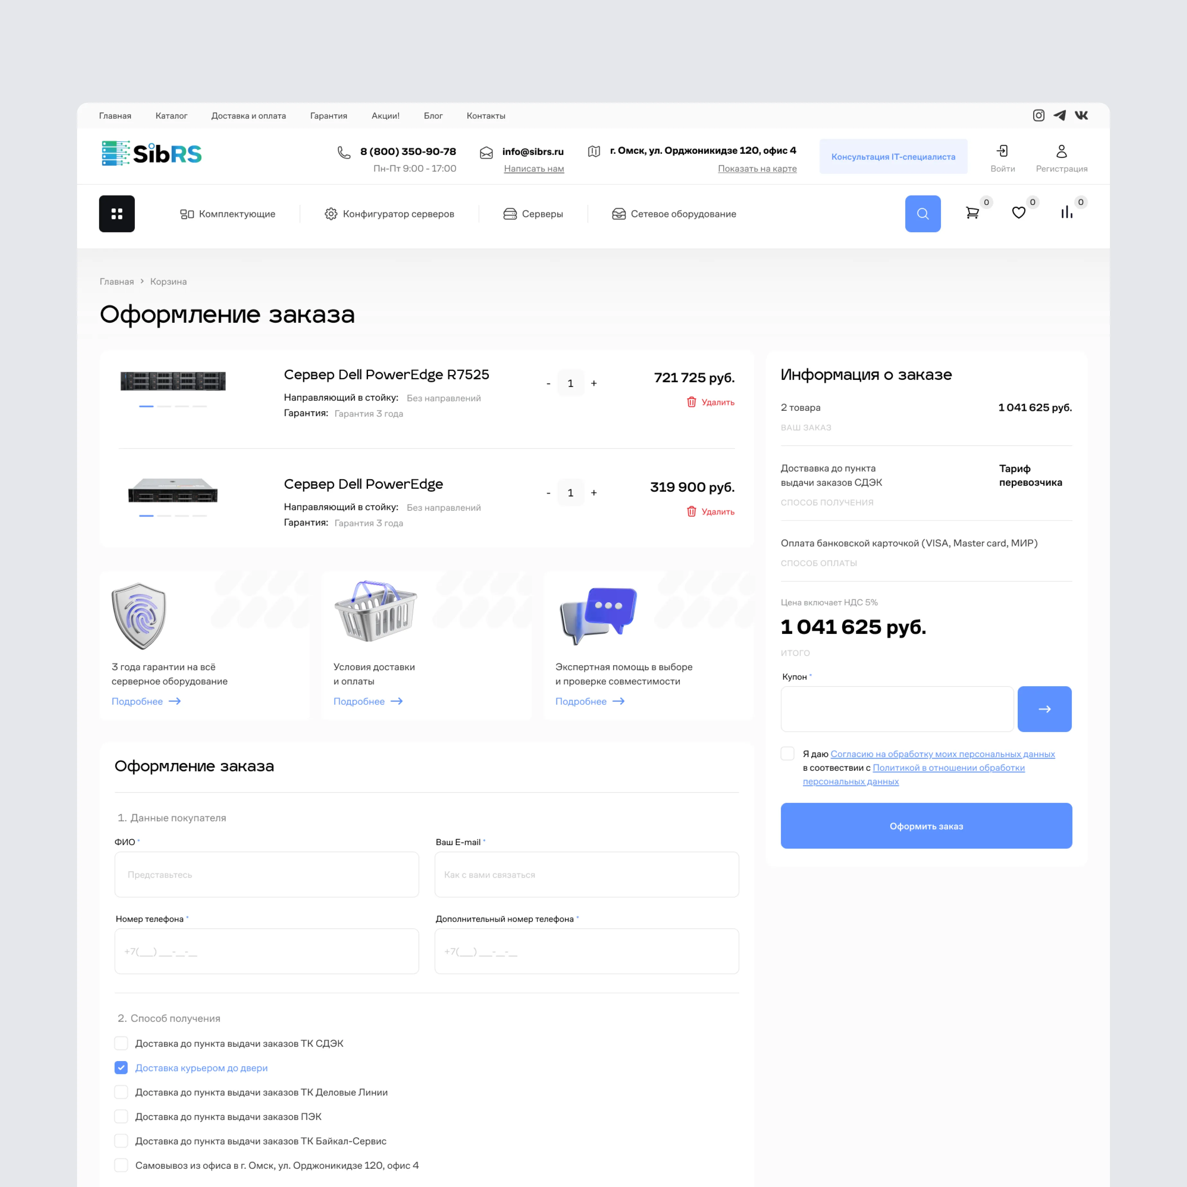1187x1187 pixels.
Task: Open the VK social icon
Action: [x=1081, y=116]
